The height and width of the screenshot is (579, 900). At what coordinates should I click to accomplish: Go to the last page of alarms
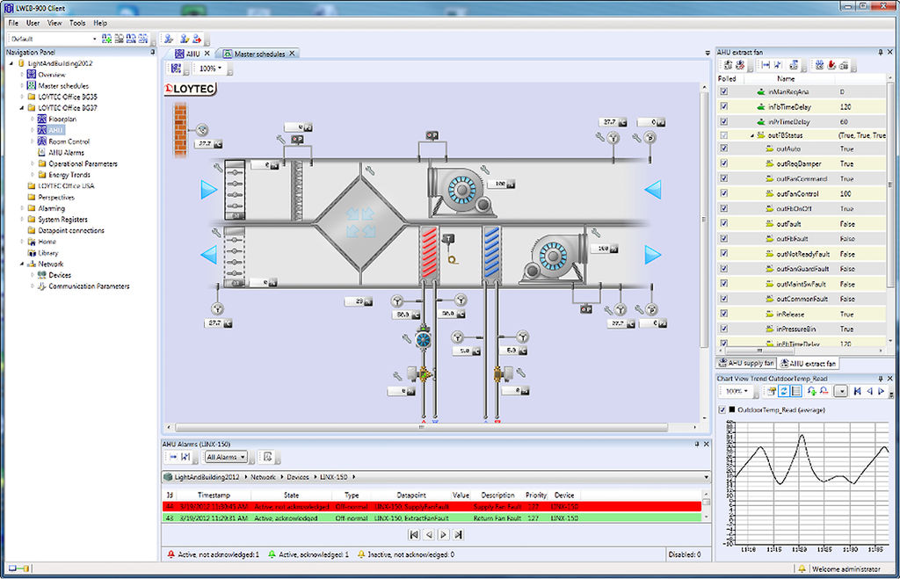pos(458,534)
